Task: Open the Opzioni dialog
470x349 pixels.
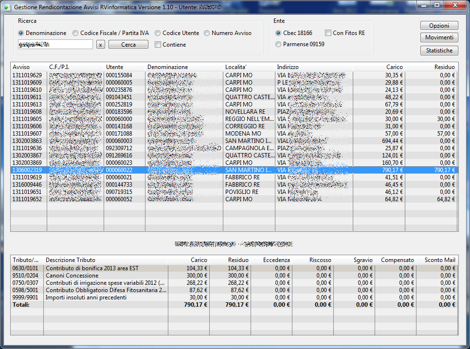Action: 439,25
